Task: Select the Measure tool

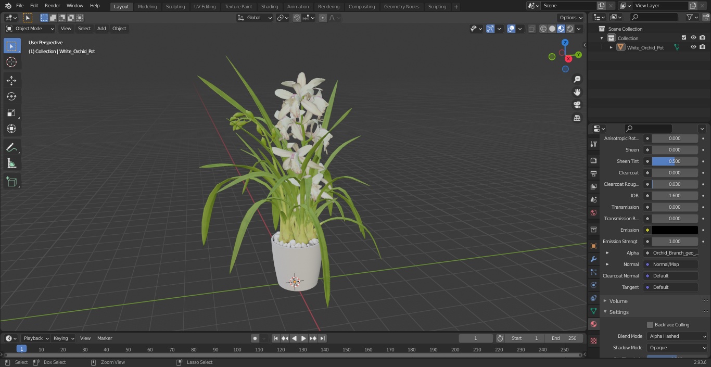Action: [x=11, y=164]
